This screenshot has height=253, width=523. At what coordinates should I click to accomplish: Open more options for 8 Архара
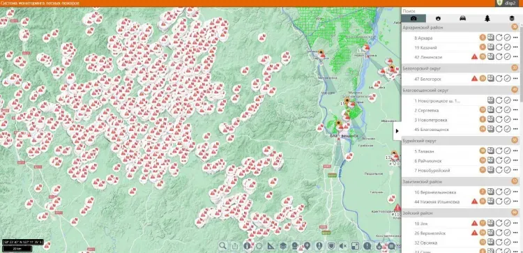[515, 38]
